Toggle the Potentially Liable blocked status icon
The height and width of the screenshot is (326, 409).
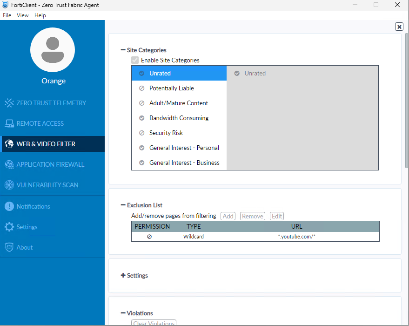[141, 88]
